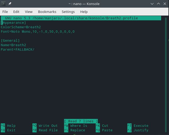Open the Edit menu
Screen dimensions: 169x135
[16, 12]
